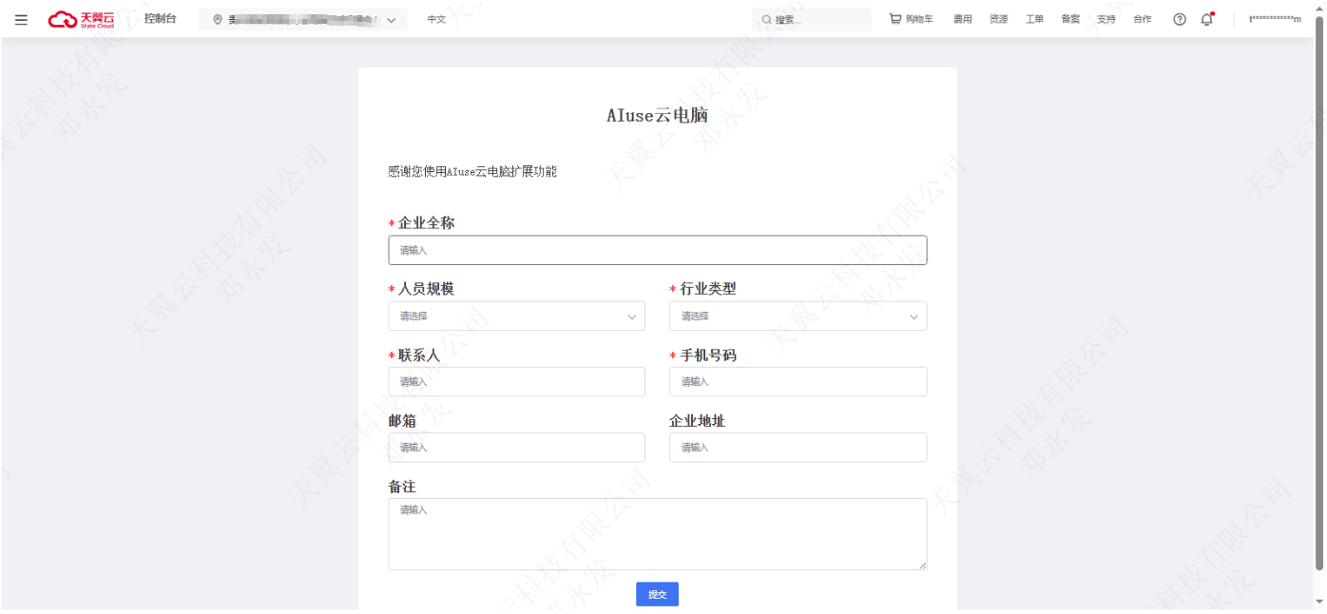Screen dimensions: 1327x614
Task: Open the 费用 menu
Action: [962, 19]
